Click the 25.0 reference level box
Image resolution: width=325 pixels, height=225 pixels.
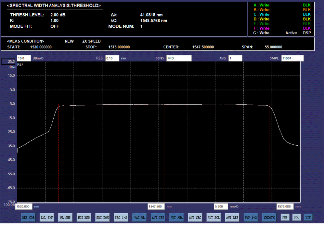[8, 61]
